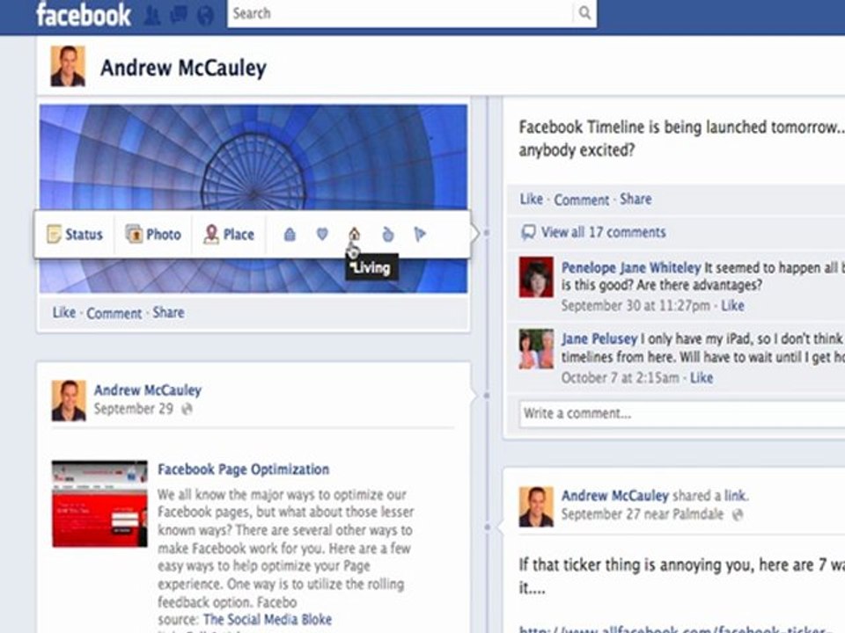Choose the Milestones flag icon
845x633 pixels.
coord(420,234)
